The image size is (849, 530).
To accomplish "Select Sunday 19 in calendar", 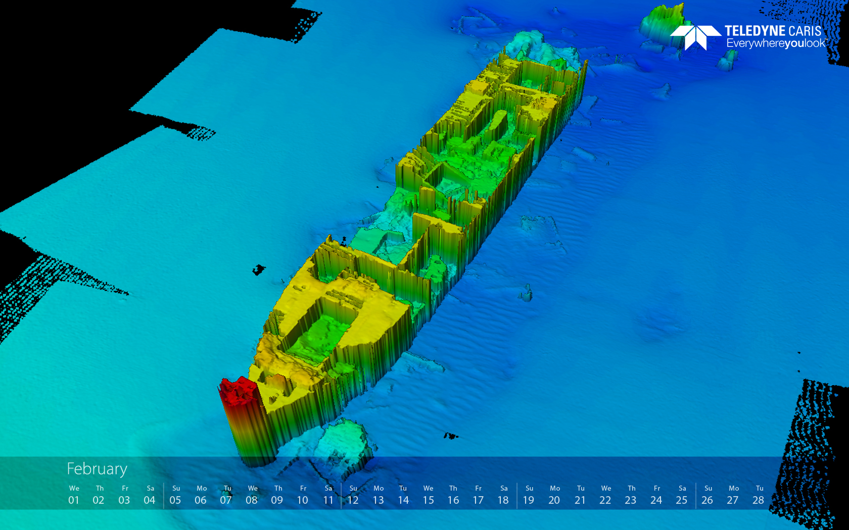I will pos(529,495).
